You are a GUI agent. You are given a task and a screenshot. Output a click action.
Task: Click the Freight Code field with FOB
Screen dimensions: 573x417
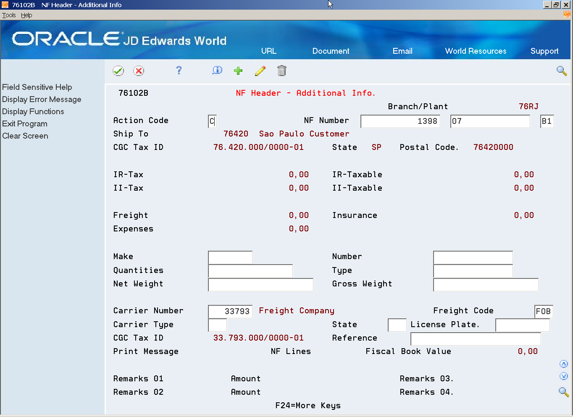coord(544,311)
